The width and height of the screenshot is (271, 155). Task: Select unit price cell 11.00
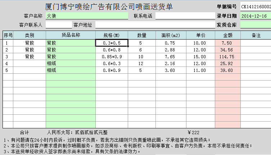(x=201, y=70)
